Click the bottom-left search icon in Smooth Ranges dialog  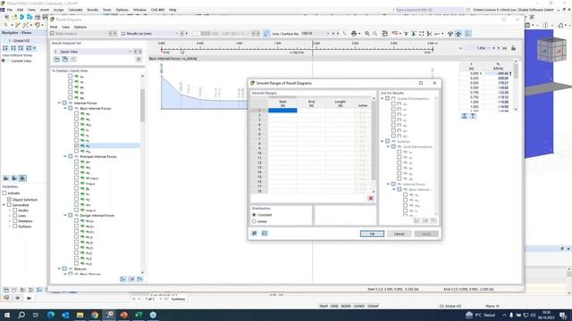coord(254,234)
